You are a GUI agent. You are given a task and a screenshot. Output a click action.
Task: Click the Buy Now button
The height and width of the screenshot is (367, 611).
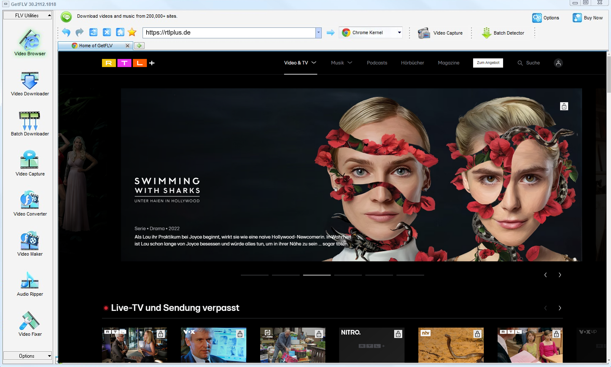click(x=587, y=18)
